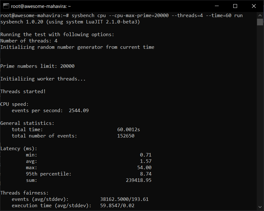Screen dimensions: 264x211
Task: Click the 'Latency (ms):' heading
Action: (19, 149)
